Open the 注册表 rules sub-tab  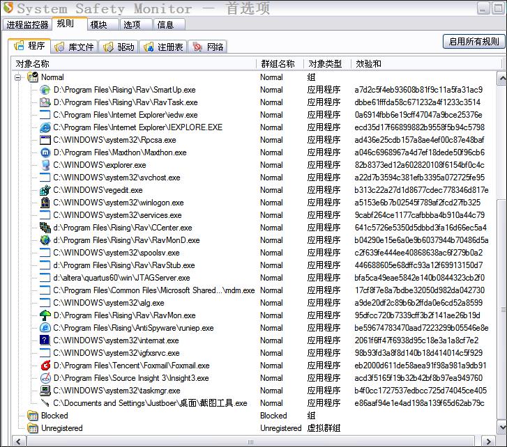[x=163, y=47]
